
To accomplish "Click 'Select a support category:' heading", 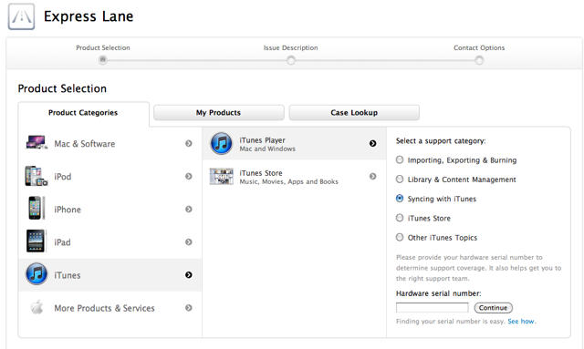I will 441,141.
